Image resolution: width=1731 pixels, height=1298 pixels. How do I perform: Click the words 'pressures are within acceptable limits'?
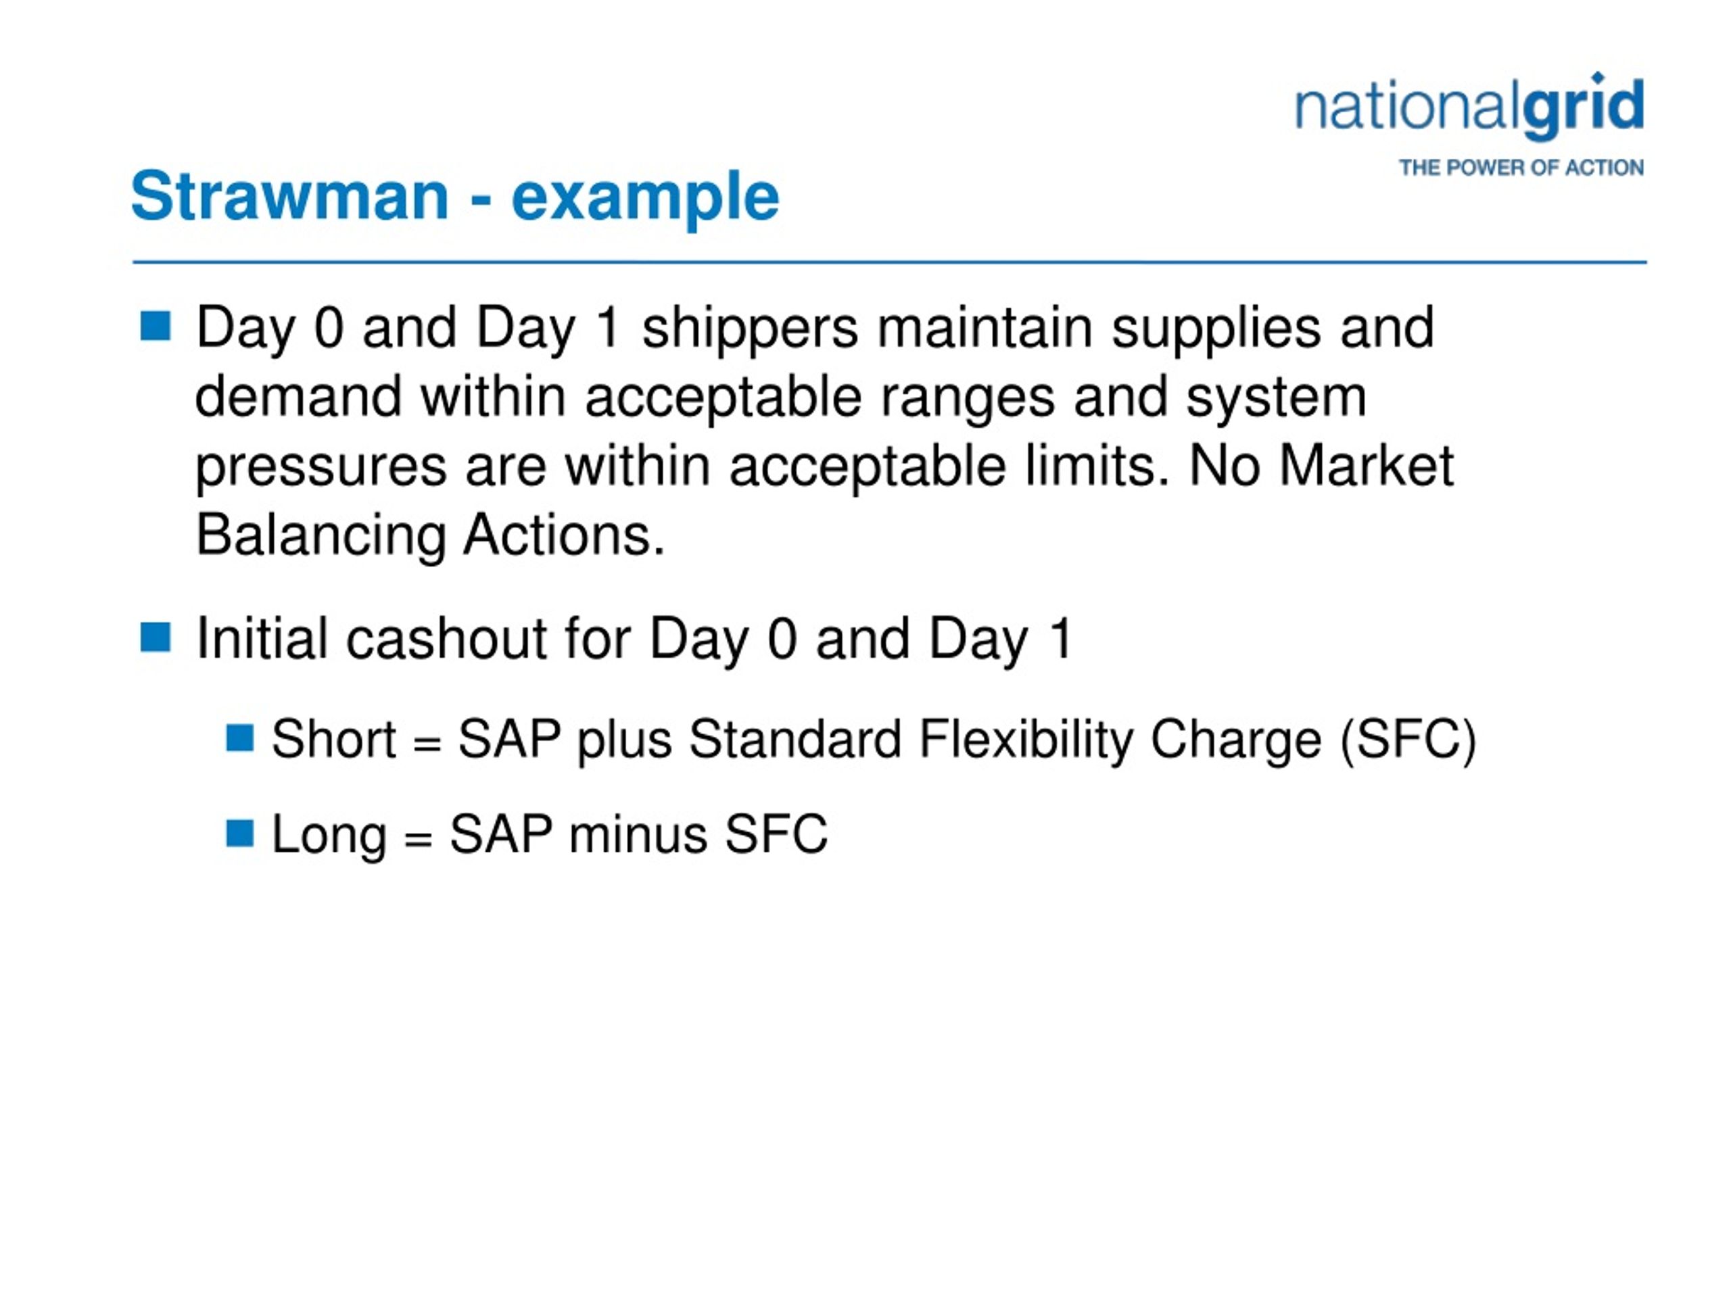click(678, 468)
